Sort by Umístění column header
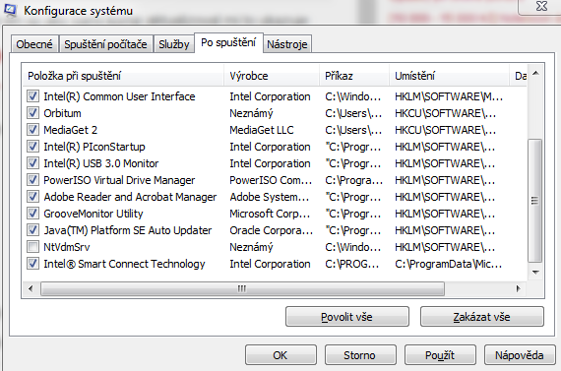 [449, 76]
